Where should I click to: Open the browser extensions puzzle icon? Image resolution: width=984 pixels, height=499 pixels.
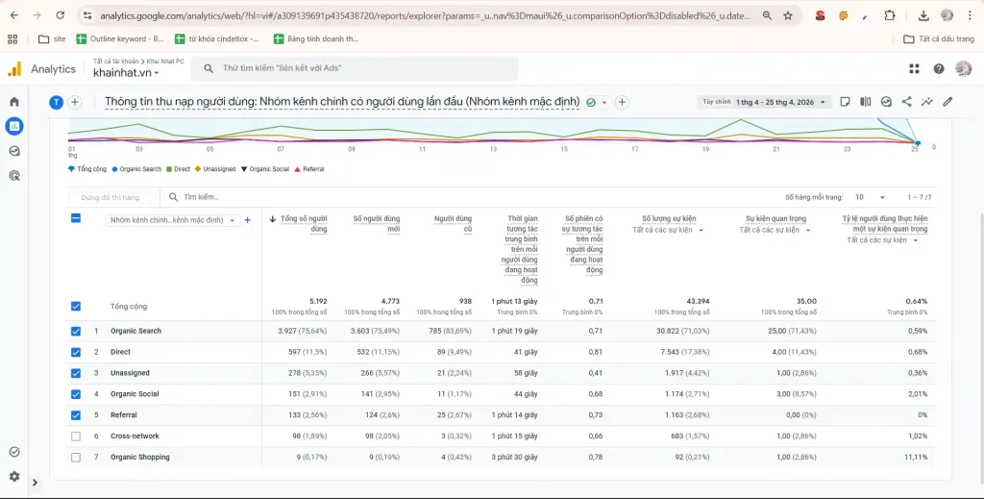coord(890,15)
